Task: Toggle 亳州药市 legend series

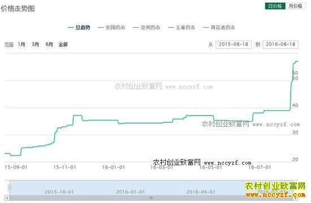Action: (146, 28)
